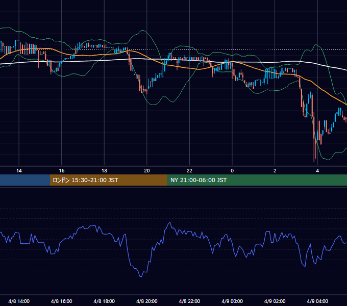
Task: Click the 0 hour axis label
Action: click(232, 171)
